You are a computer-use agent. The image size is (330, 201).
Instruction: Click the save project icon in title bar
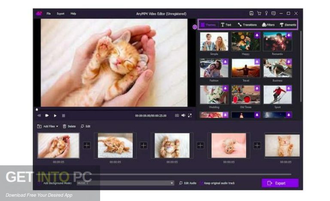click(251, 13)
